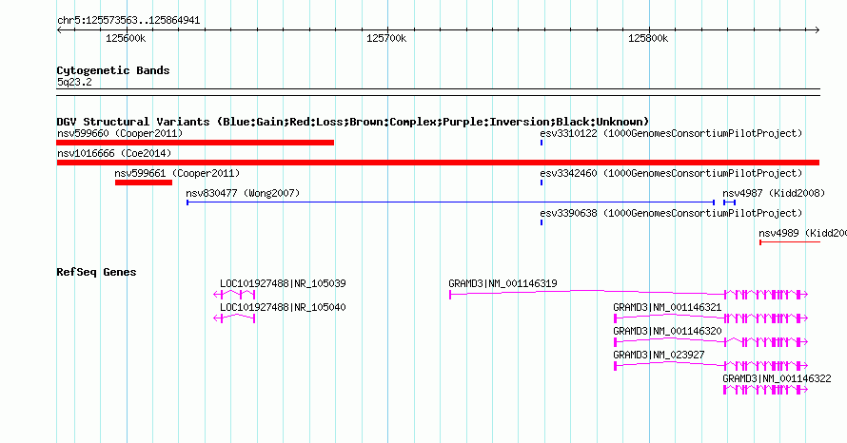847x443 pixels.
Task: Click the GRAMD3 NM_001146321 transcript glyph
Action: [711, 318]
